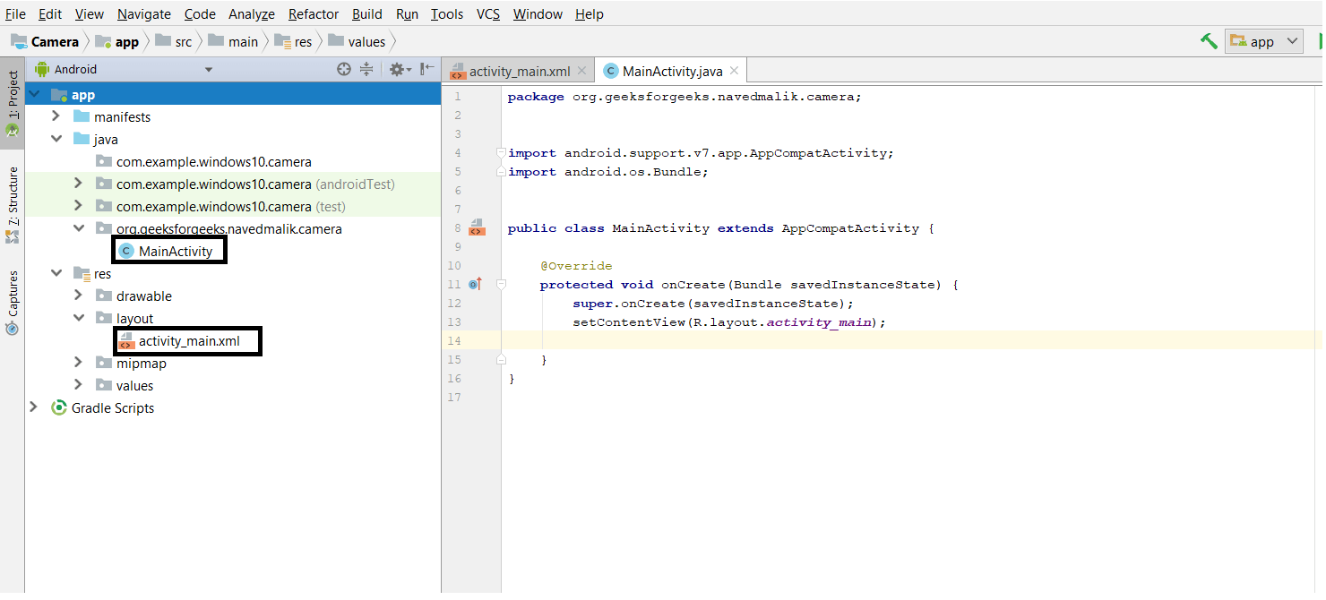The height and width of the screenshot is (600, 1326).
Task: Click the collapse all icon in Project panel
Action: coord(366,69)
